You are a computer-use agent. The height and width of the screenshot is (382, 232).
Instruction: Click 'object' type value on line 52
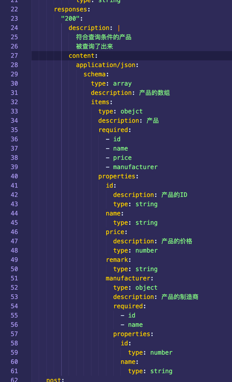tap(146, 288)
